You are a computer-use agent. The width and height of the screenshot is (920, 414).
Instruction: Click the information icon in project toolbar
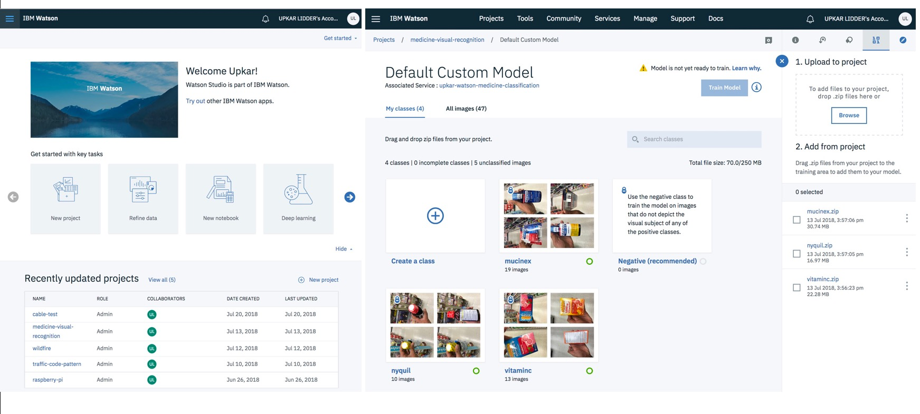click(795, 40)
